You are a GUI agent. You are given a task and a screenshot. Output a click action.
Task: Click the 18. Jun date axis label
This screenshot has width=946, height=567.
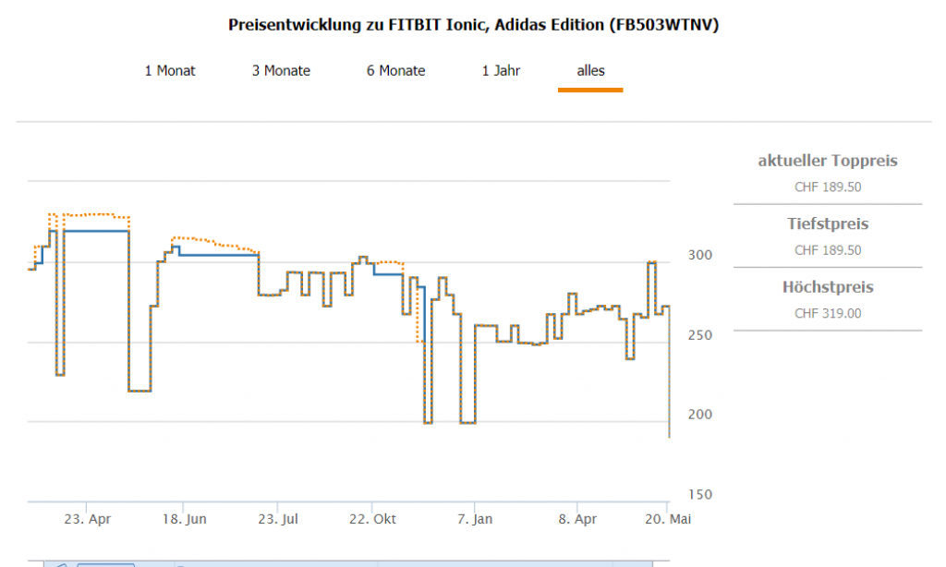[184, 520]
